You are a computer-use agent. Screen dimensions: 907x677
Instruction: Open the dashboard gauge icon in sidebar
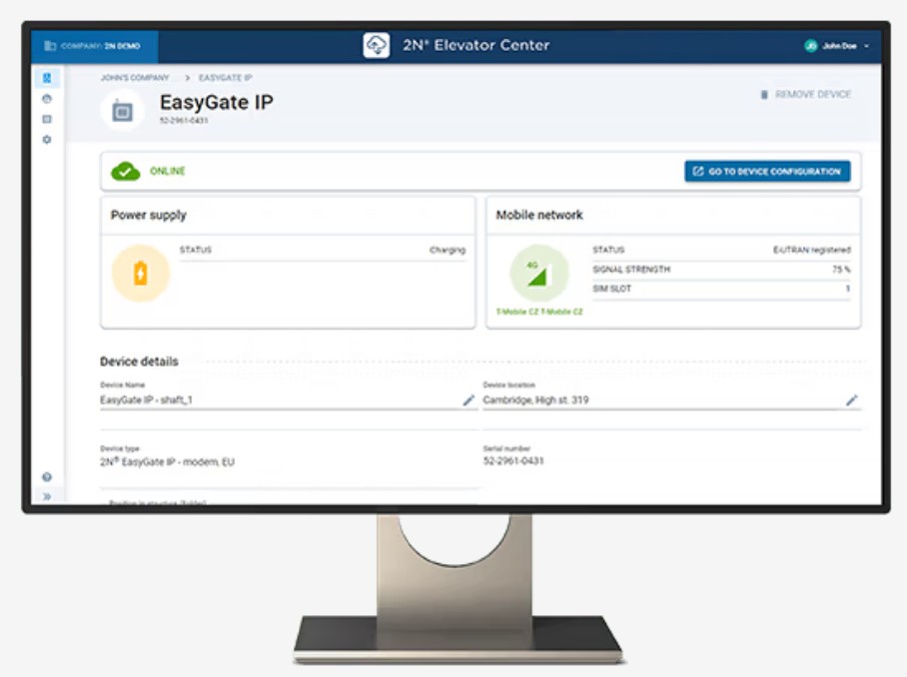point(47,99)
